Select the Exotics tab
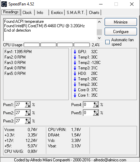This screenshot has width=140, height=162. pyautogui.click(x=57, y=13)
